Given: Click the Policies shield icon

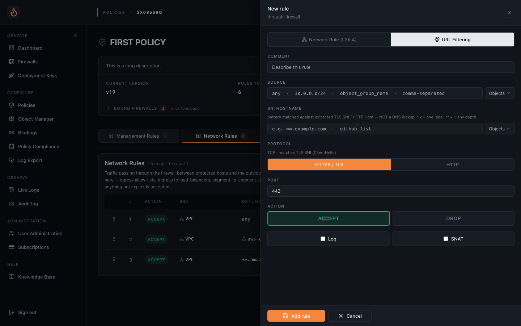Looking at the screenshot, I should point(12,105).
